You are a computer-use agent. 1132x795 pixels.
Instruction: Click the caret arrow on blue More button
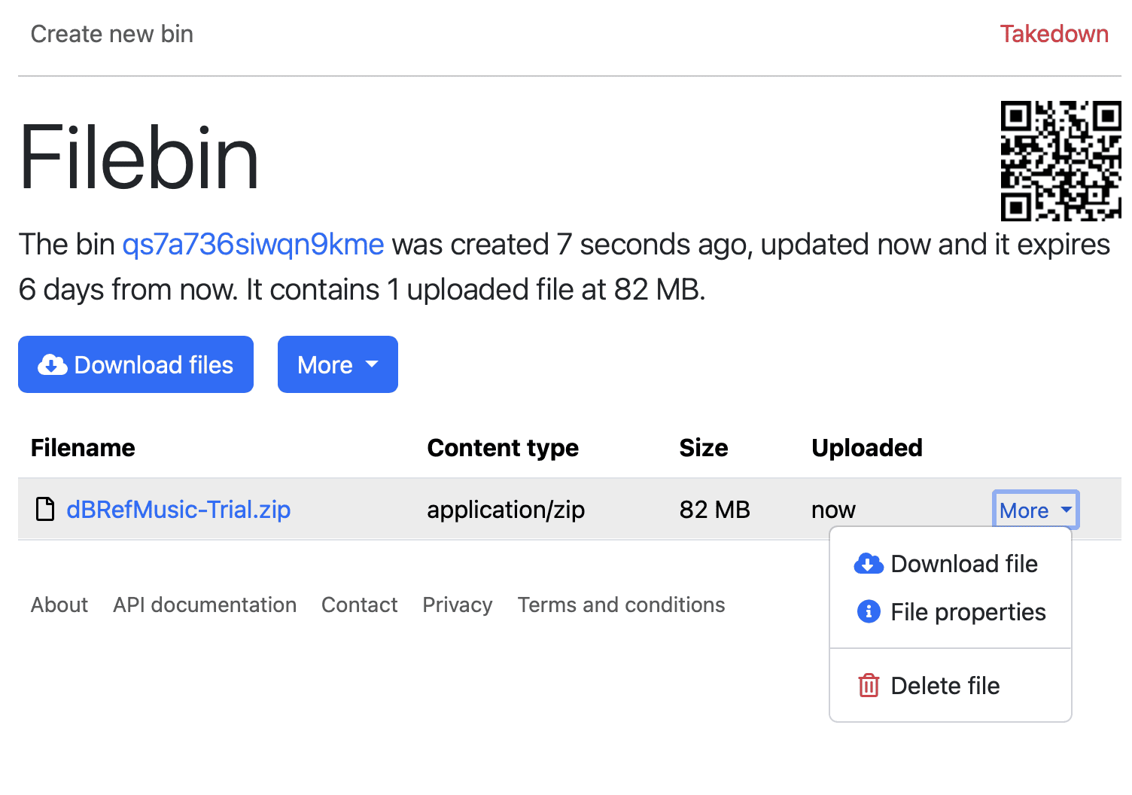tap(372, 364)
